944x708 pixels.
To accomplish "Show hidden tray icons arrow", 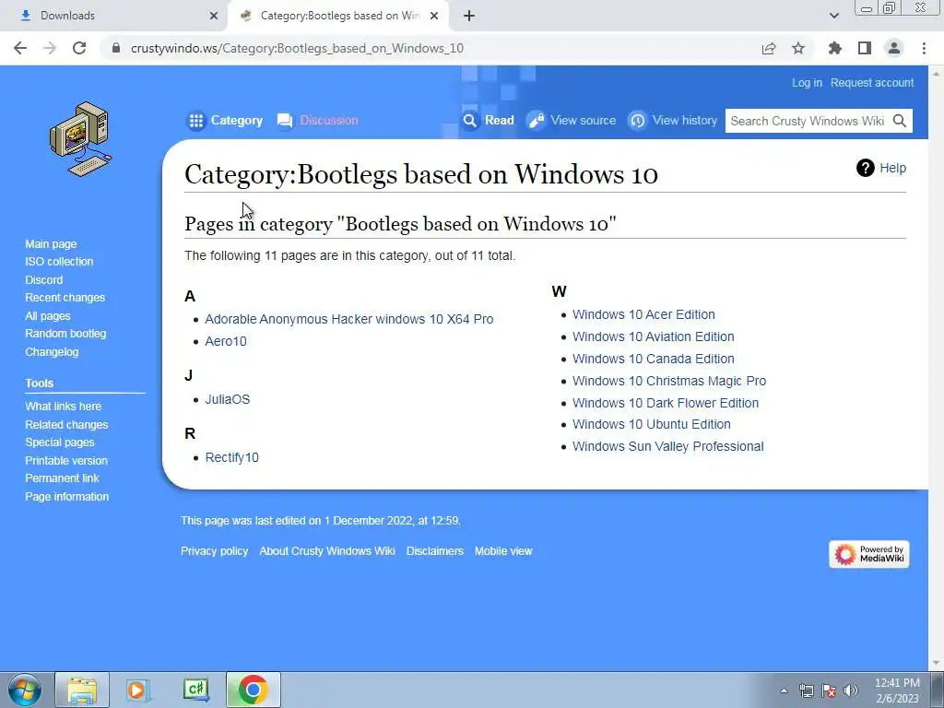I will (784, 690).
